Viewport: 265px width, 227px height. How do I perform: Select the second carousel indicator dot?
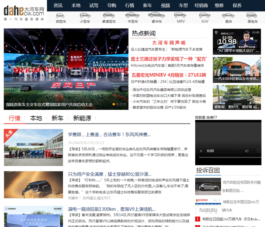pos(117,104)
